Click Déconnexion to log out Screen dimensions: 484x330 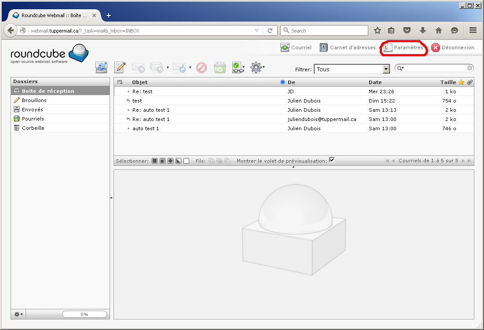453,48
